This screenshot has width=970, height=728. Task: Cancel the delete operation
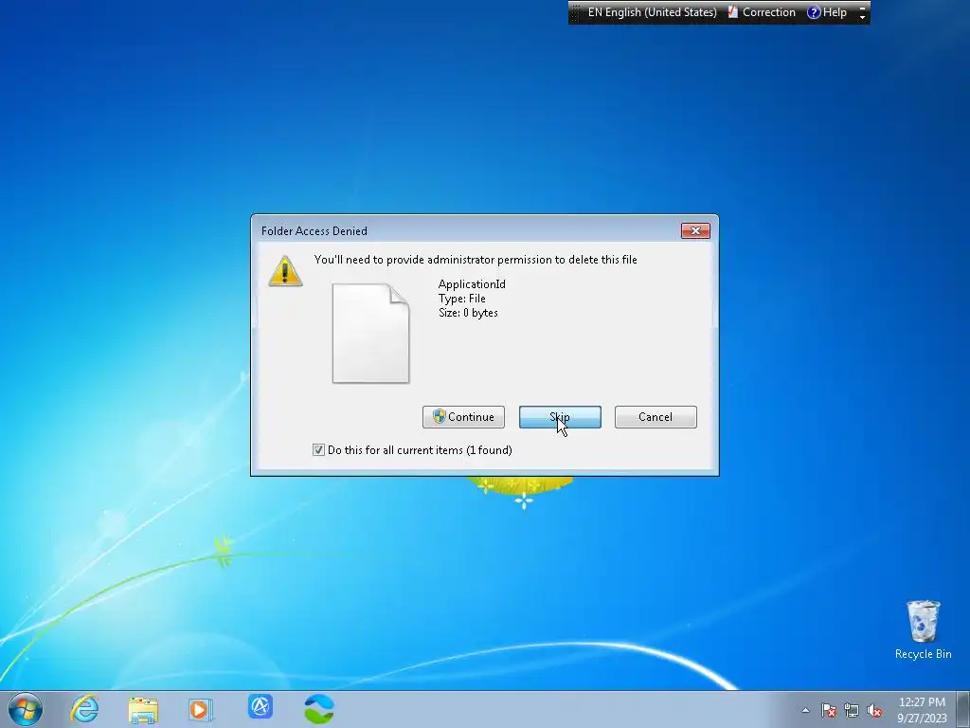click(656, 417)
